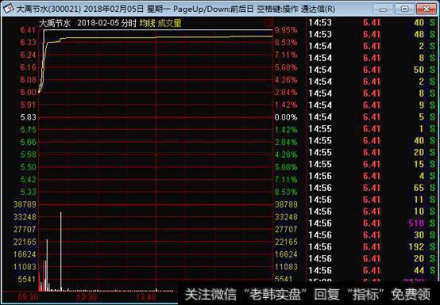Click the 6.16 price axis label

29,67
